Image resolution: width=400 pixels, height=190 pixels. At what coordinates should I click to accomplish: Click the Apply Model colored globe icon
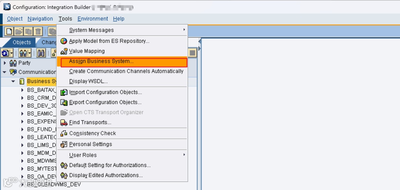pos(64,41)
